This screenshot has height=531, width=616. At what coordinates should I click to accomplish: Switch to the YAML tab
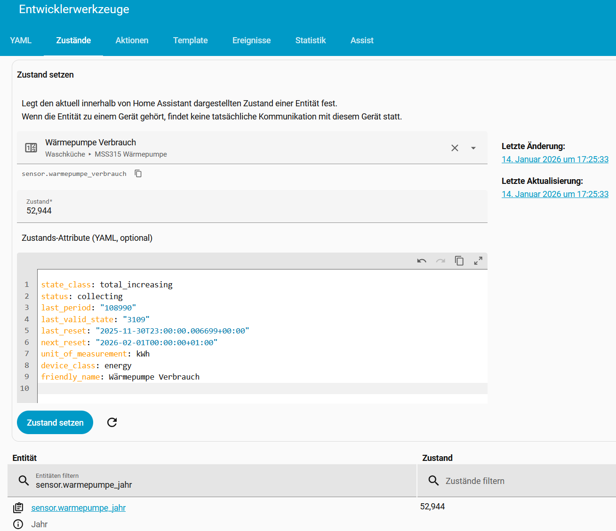tap(21, 40)
